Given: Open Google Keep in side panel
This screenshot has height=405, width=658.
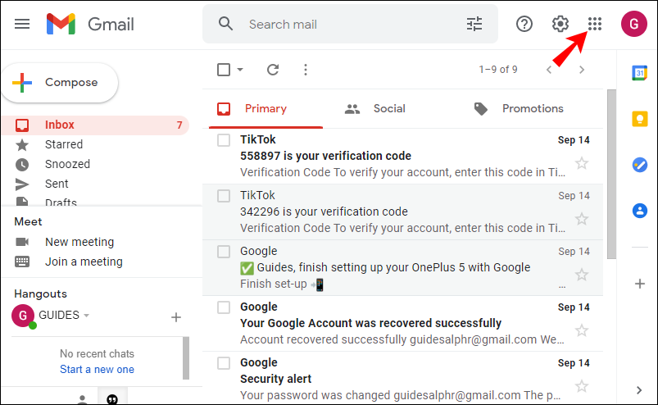Looking at the screenshot, I should (639, 119).
